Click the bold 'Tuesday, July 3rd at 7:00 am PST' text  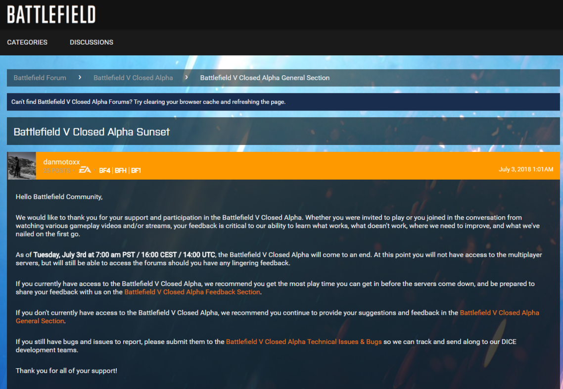[x=84, y=255]
